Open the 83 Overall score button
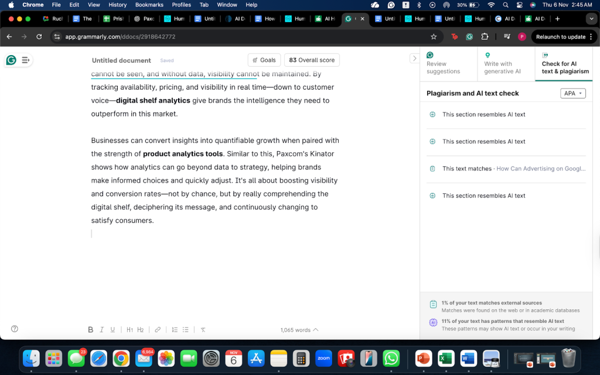The image size is (600, 375). (312, 60)
